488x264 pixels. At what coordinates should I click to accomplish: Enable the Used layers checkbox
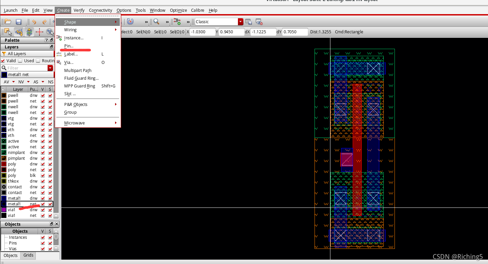pos(20,61)
